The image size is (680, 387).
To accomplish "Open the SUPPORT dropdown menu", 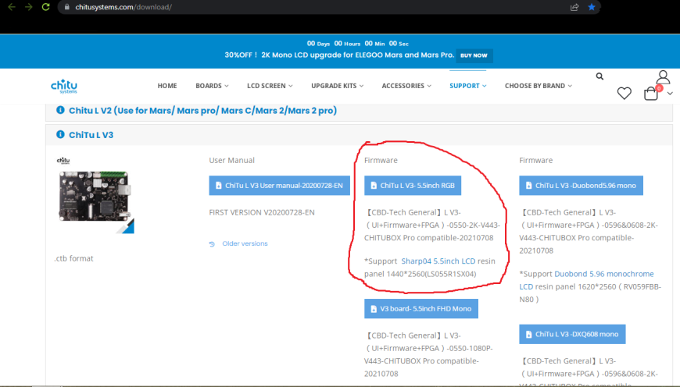I will pos(467,86).
